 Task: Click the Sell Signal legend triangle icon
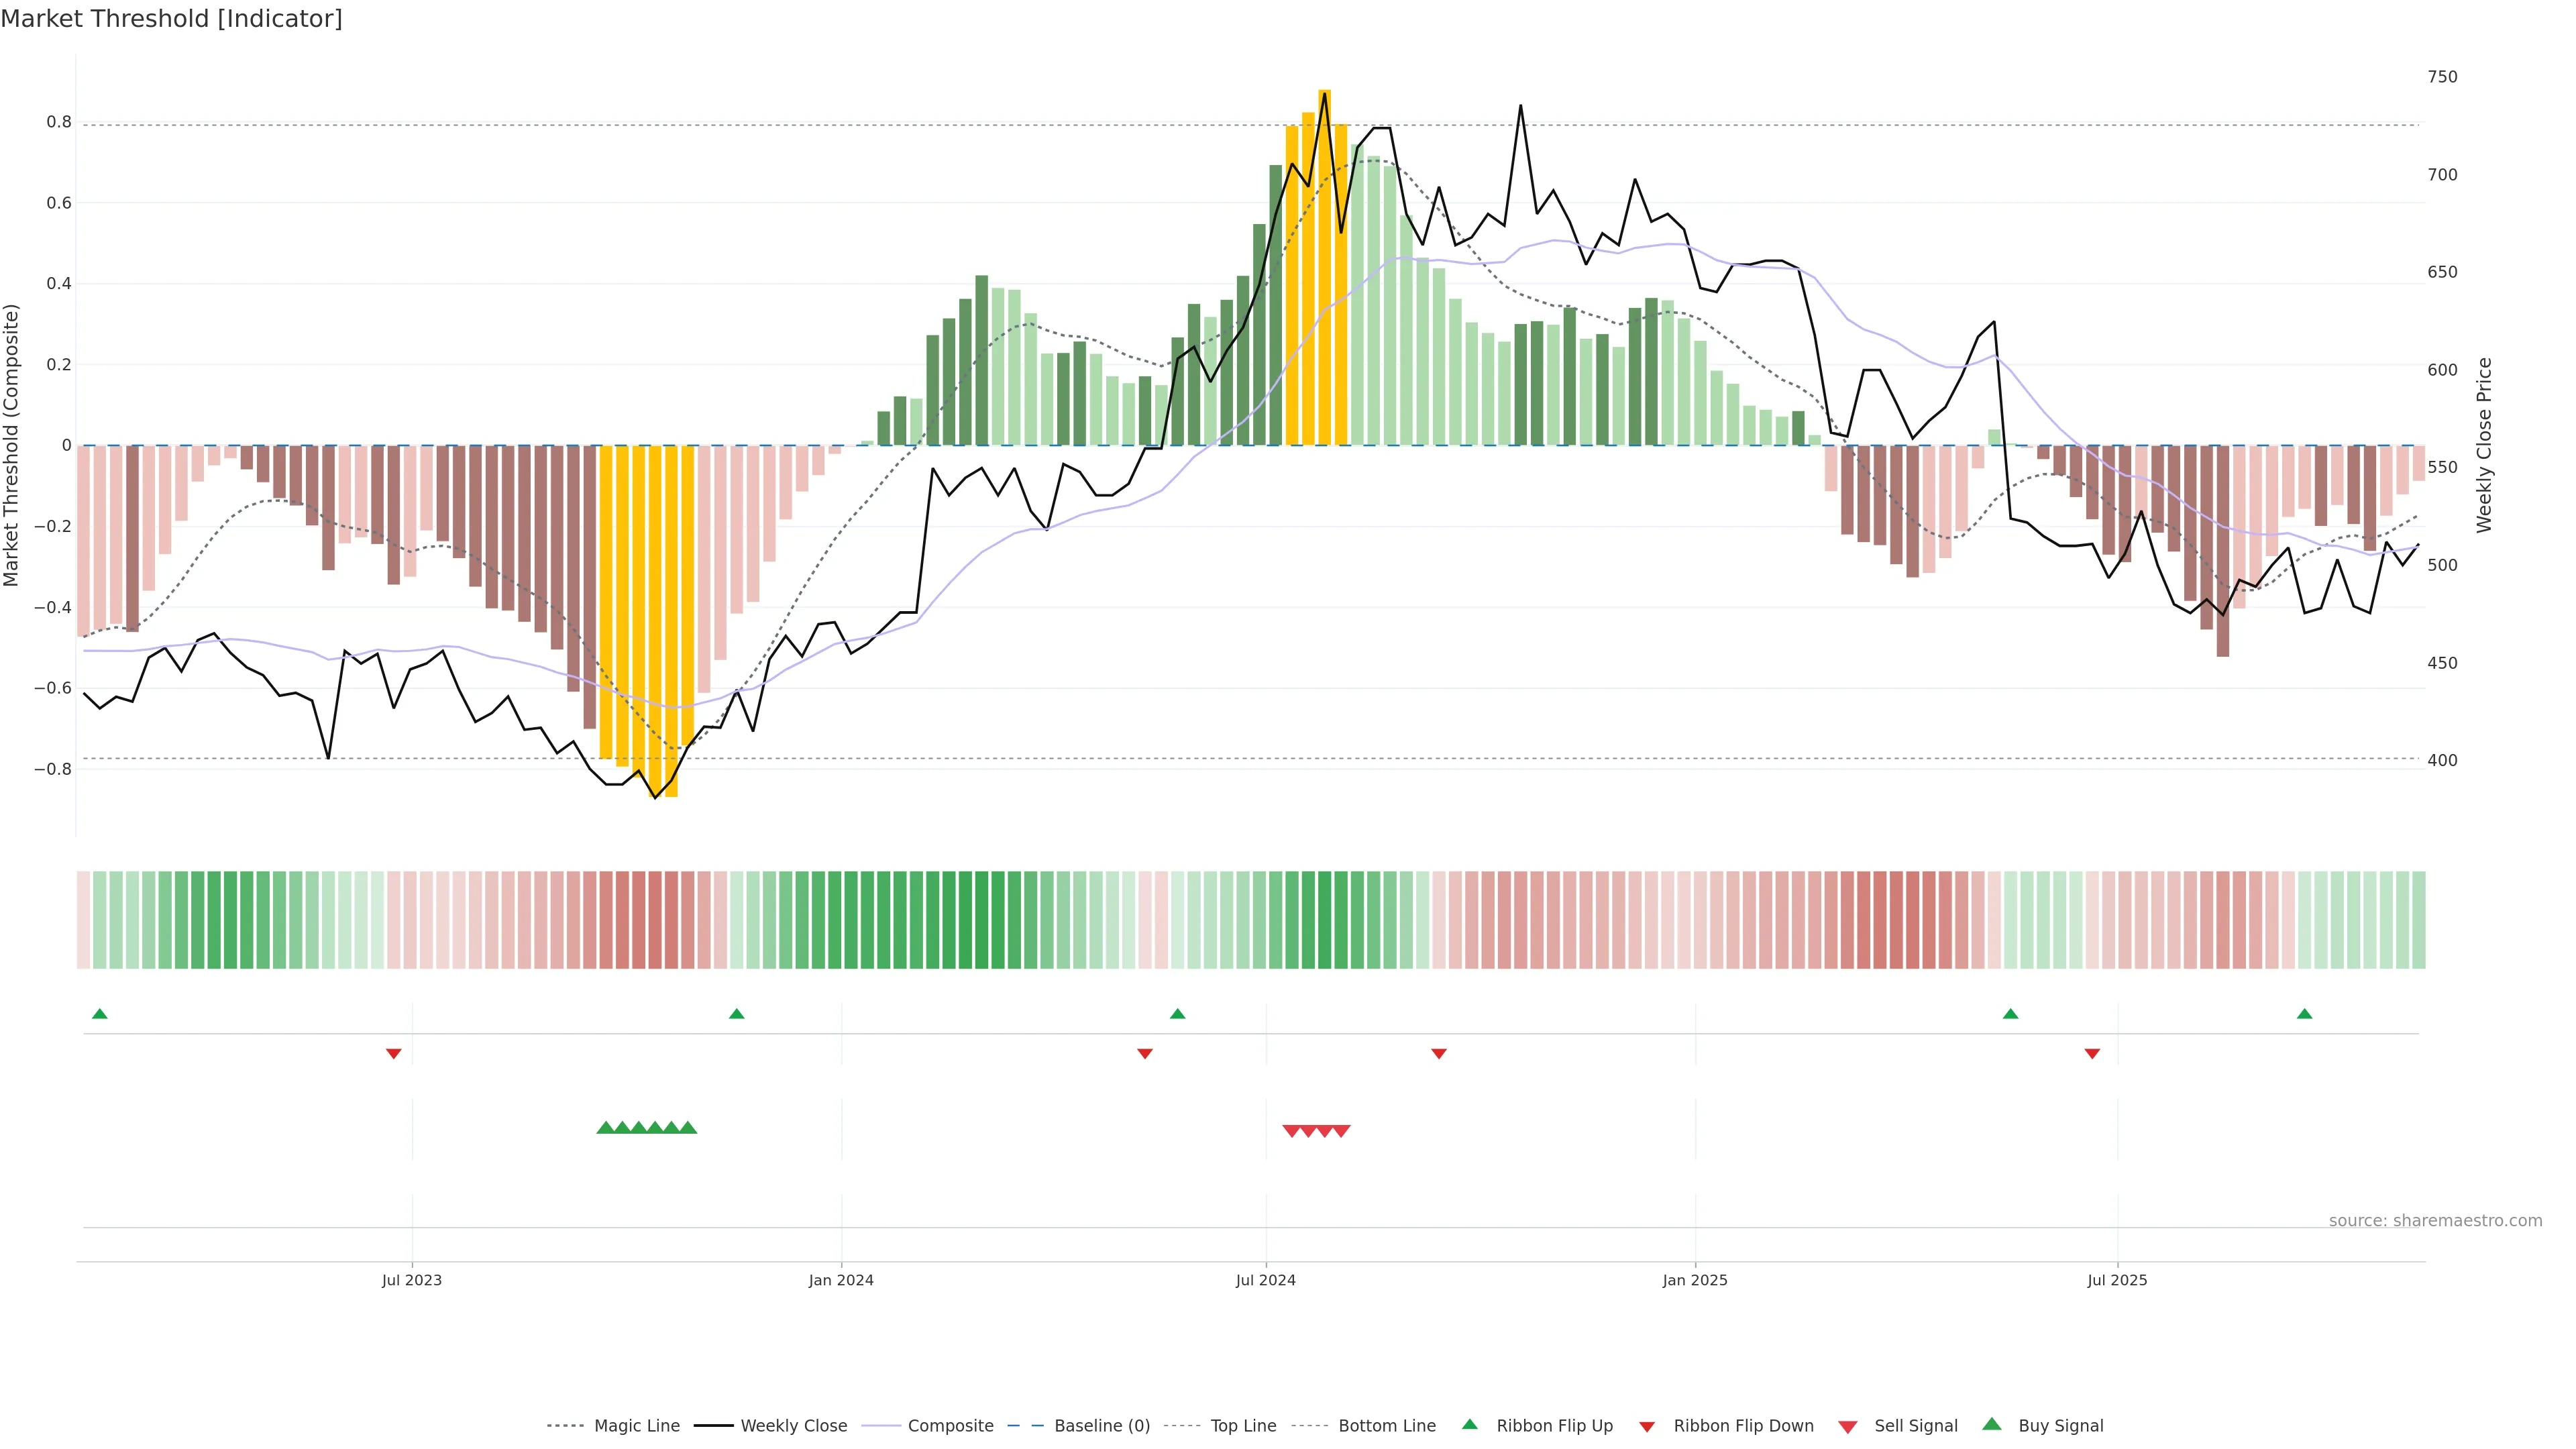(x=1847, y=1426)
